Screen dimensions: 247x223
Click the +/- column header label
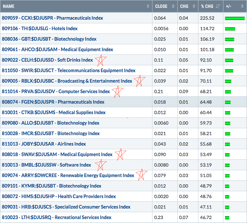(x=229, y=6)
